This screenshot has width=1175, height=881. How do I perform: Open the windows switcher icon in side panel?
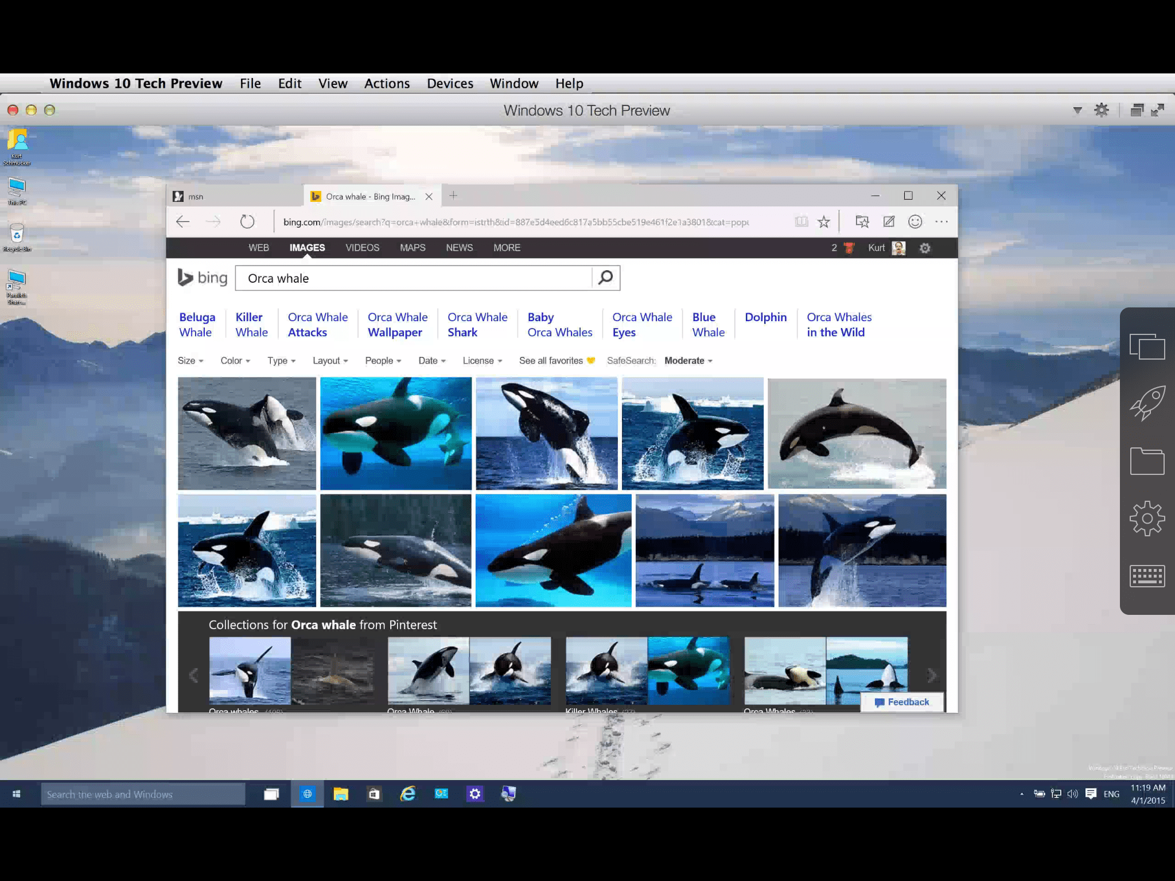(1147, 346)
